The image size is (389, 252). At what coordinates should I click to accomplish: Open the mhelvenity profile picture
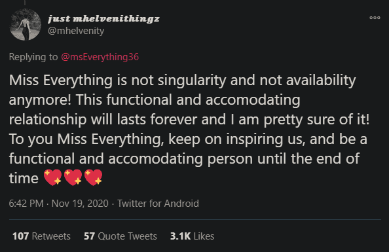[x=26, y=25]
